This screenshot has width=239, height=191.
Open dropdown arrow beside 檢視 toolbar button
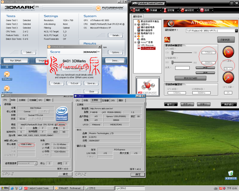pyautogui.click(x=143, y=10)
